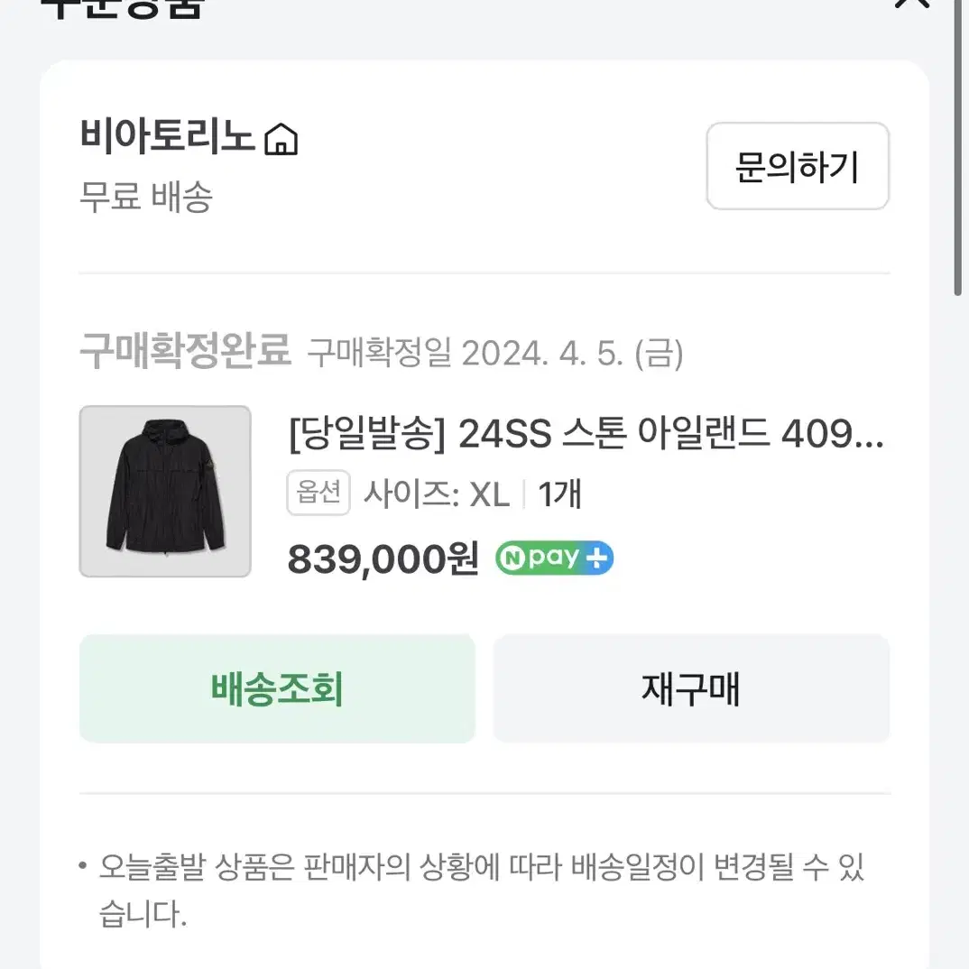The height and width of the screenshot is (969, 969).
Task: Close the 주문상품 panel with the X
Action: tap(912, 3)
